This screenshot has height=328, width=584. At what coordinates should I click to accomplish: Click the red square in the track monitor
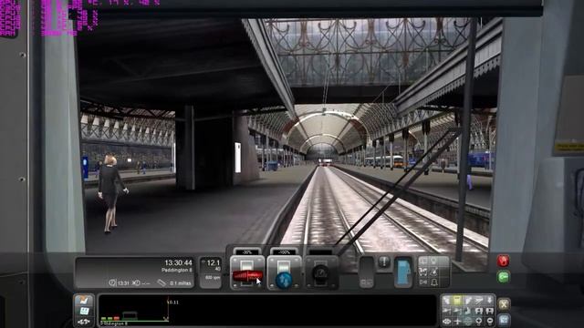point(117,318)
